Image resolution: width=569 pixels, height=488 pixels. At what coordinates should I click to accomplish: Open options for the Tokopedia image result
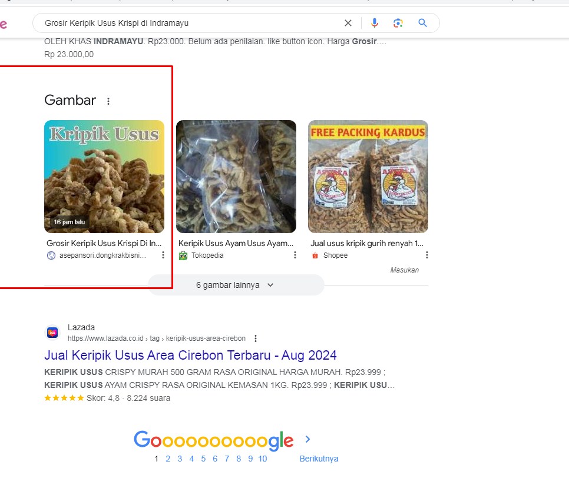pyautogui.click(x=295, y=255)
